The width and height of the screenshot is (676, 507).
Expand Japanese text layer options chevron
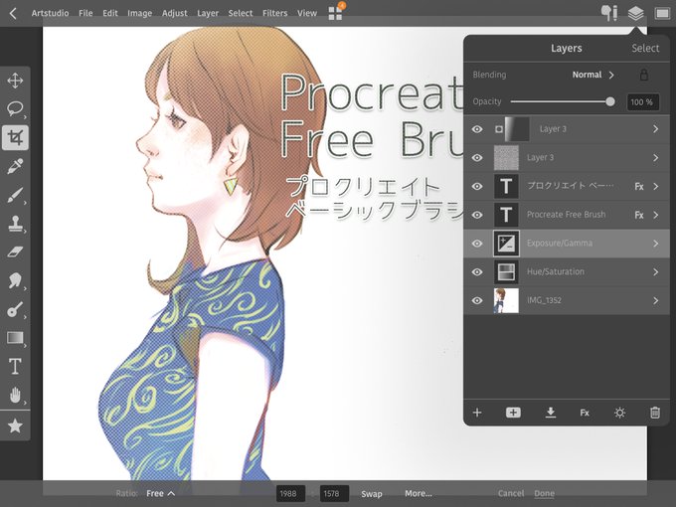(x=656, y=186)
